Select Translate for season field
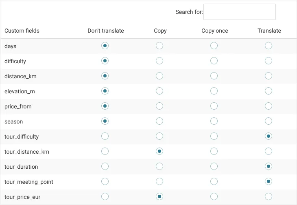The image size is (297, 205). click(269, 121)
